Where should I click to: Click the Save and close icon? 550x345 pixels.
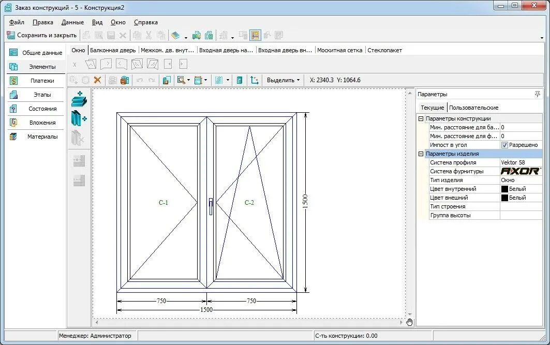(x=11, y=35)
